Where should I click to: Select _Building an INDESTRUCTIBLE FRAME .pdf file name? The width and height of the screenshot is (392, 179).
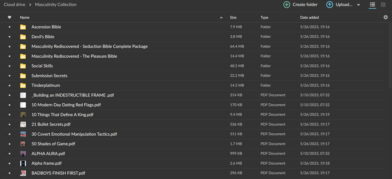73,95
